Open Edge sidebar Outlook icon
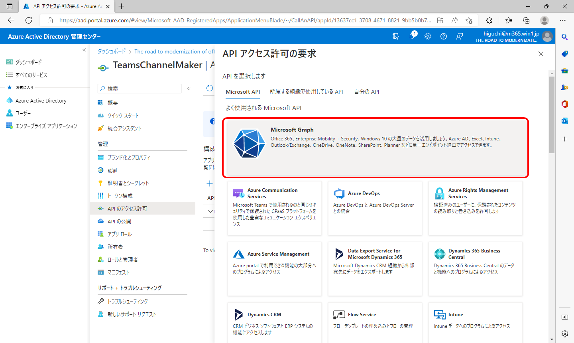The image size is (574, 343). coord(565,121)
